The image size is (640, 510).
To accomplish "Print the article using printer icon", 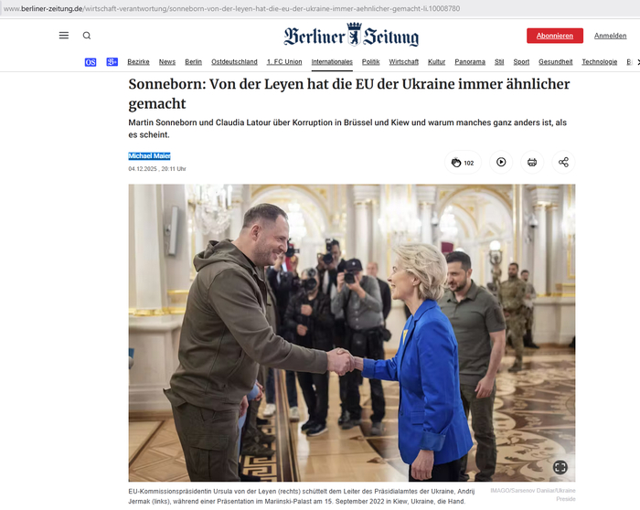I will click(532, 163).
